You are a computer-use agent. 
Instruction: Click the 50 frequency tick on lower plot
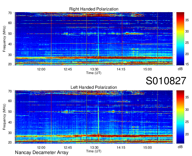point(10,112)
